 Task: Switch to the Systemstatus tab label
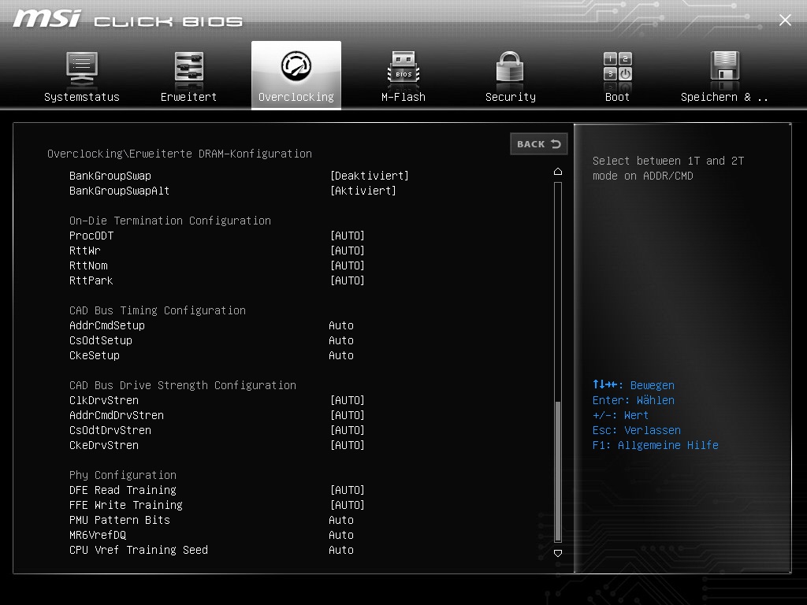tap(82, 97)
